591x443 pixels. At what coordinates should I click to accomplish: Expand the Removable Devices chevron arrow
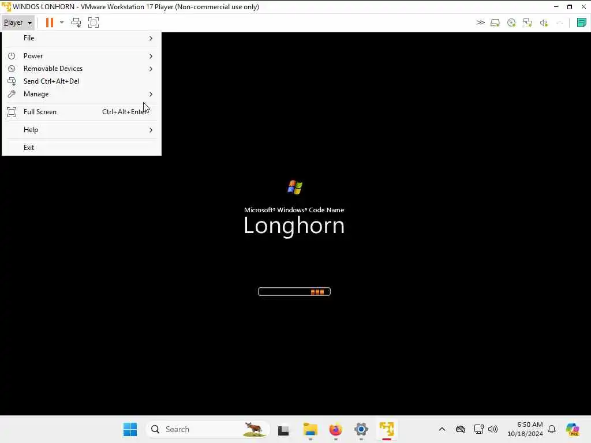(151, 69)
